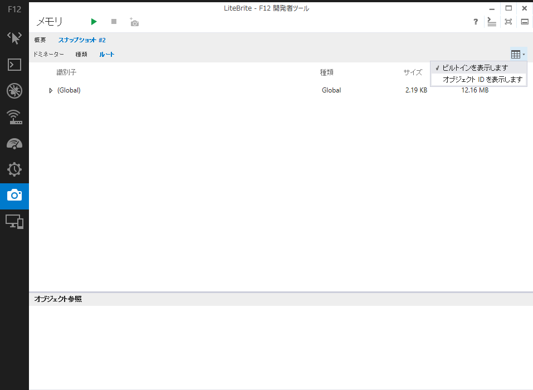Open the table column options dropdown
The height and width of the screenshot is (390, 533).
517,54
